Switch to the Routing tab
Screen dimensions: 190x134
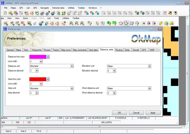119,50
